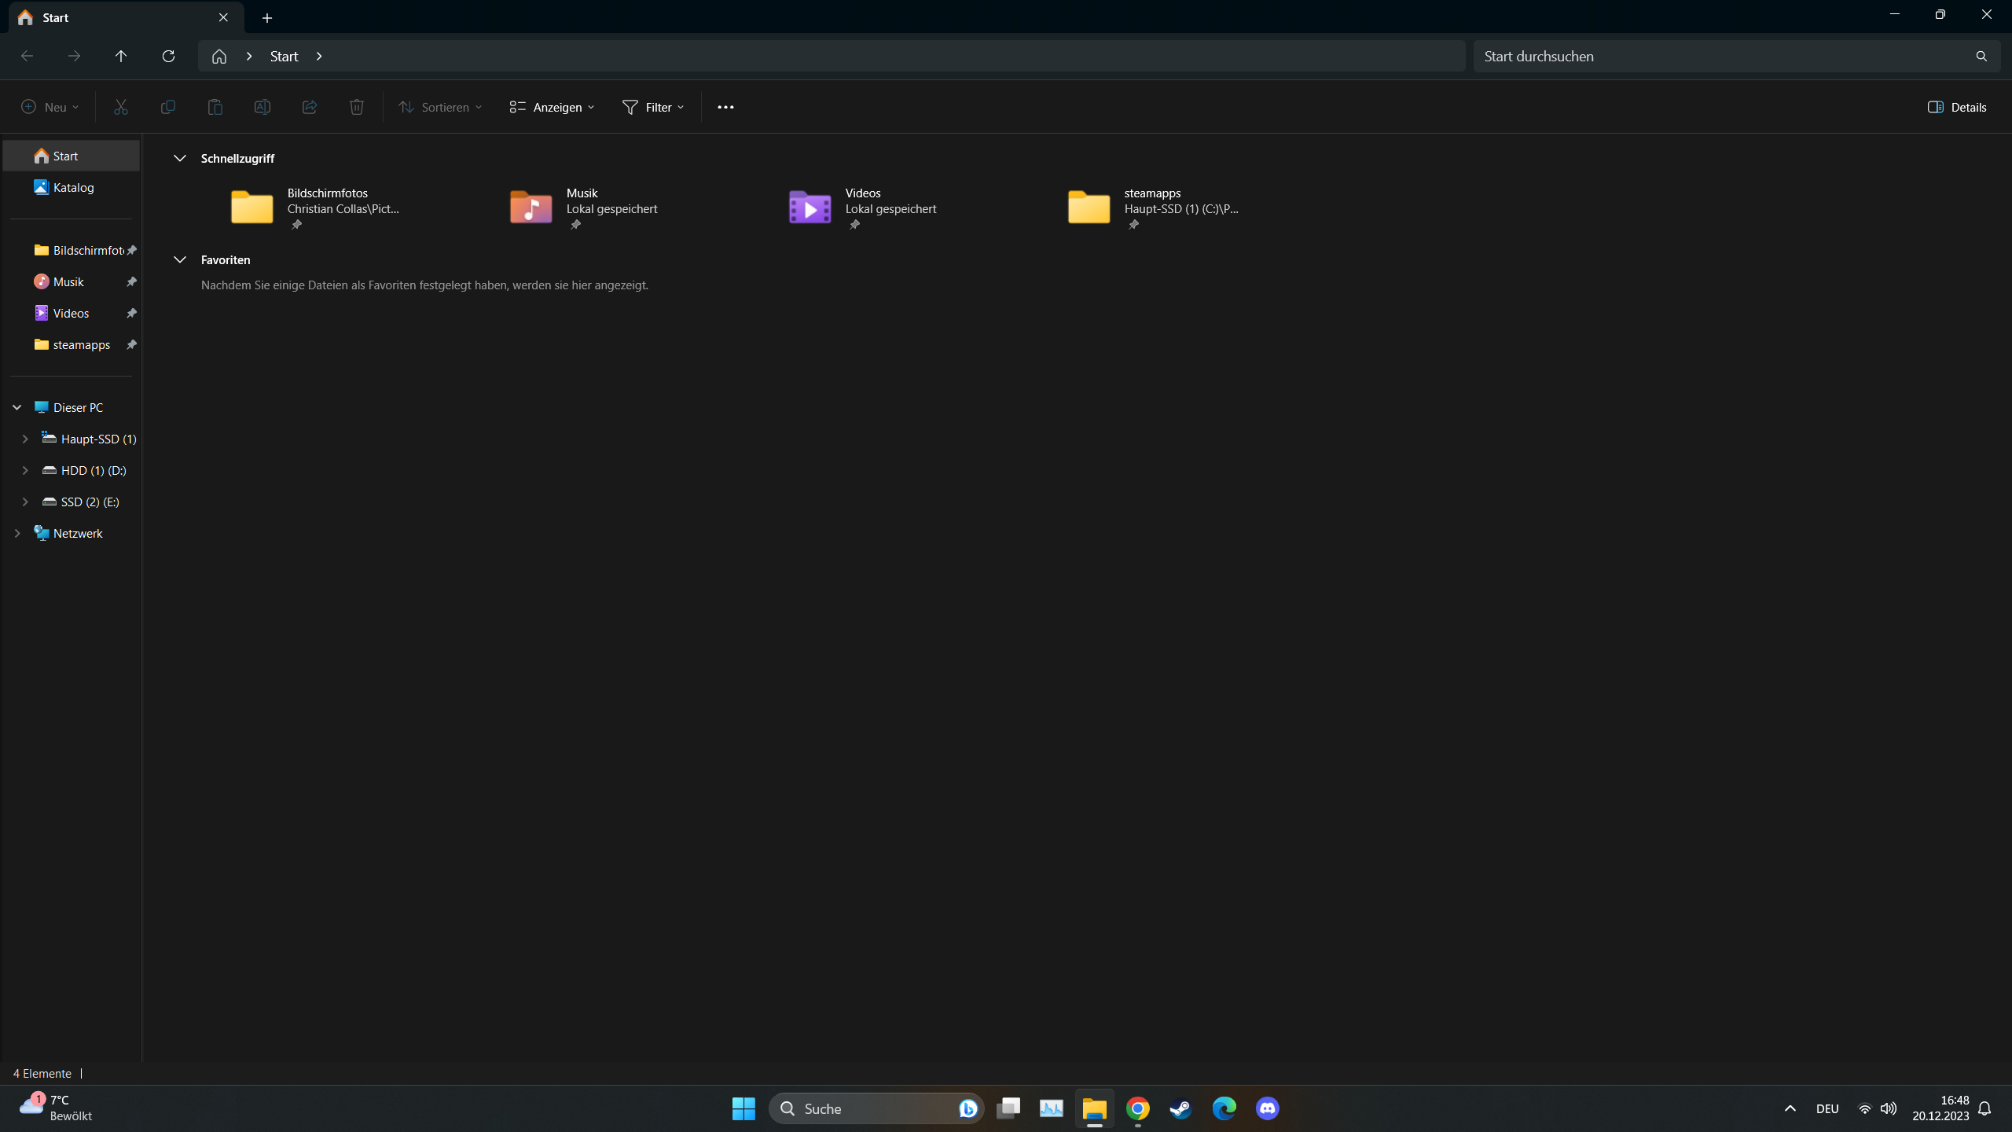Expand the Haupt-SSD (1) drive in sidebar
The height and width of the screenshot is (1132, 2012).
[24, 439]
